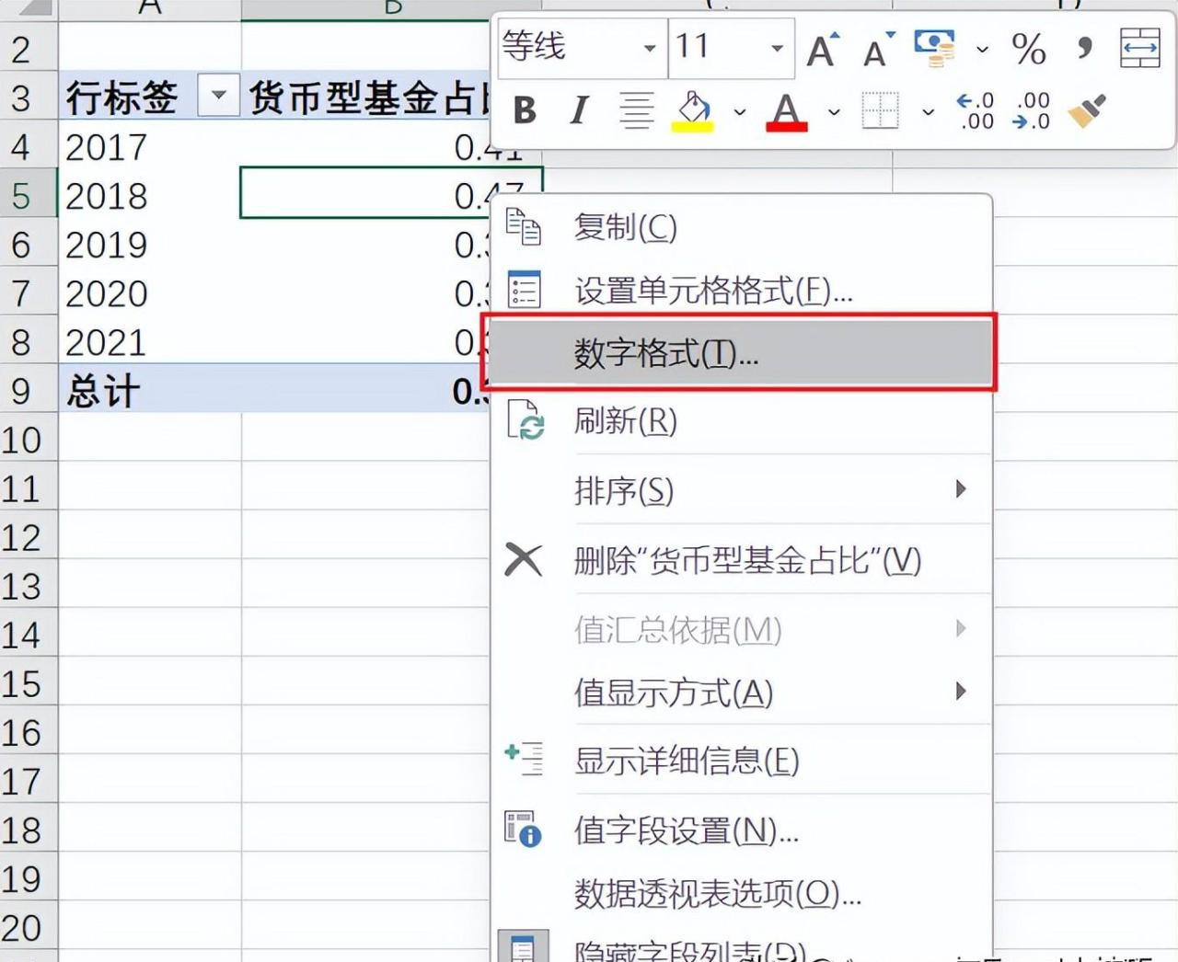Screen dimensions: 1178x962
Task: Select 复制(C) from context menu
Action: (x=742, y=226)
